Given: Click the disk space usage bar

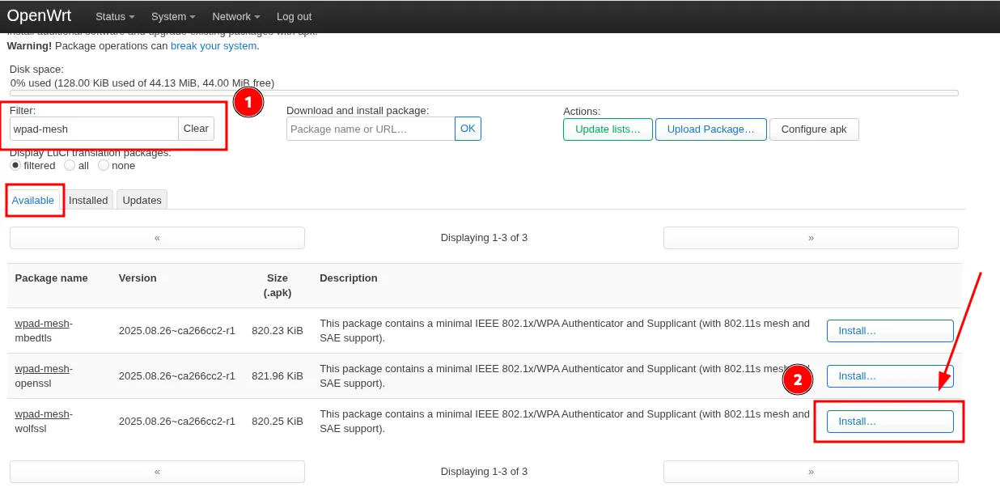Looking at the screenshot, I should pos(484,92).
